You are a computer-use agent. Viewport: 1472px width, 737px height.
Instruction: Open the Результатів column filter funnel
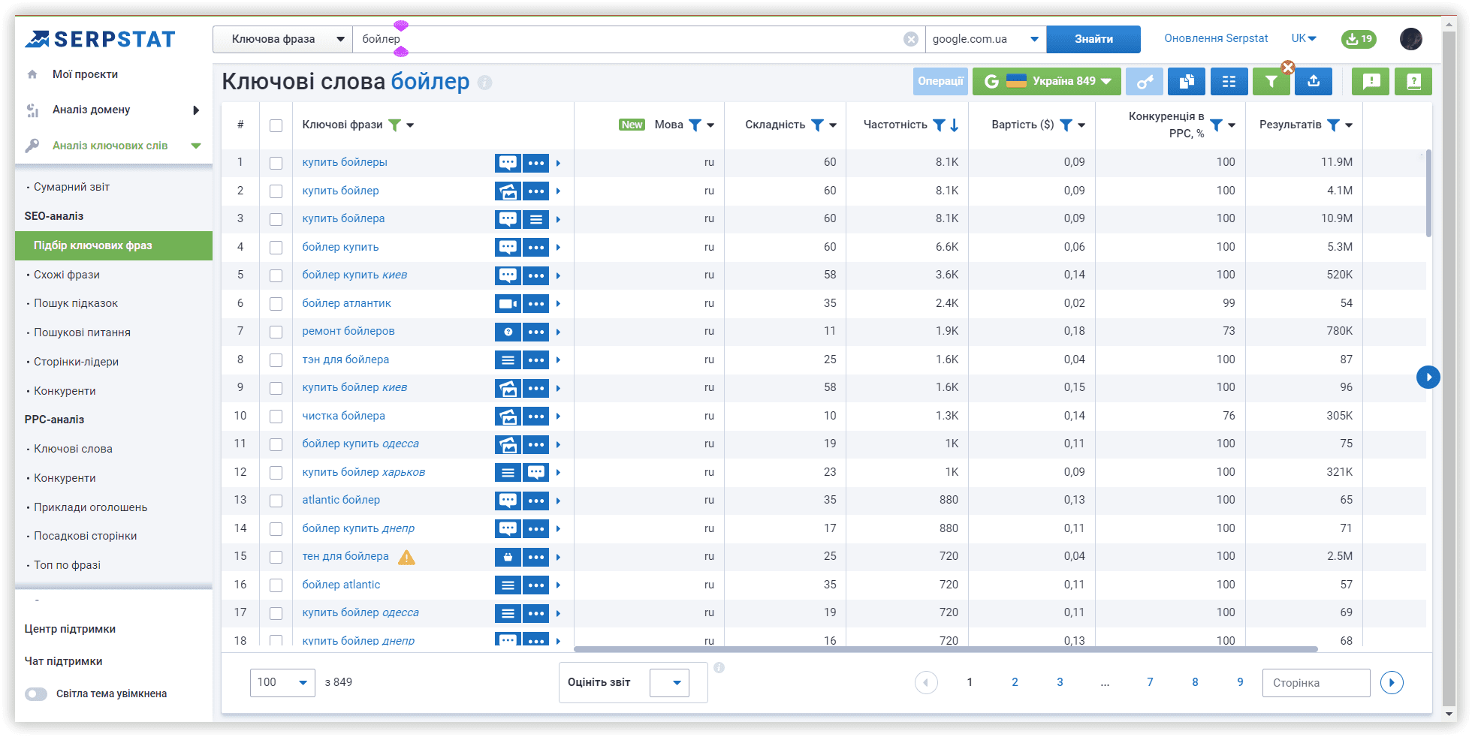1334,125
